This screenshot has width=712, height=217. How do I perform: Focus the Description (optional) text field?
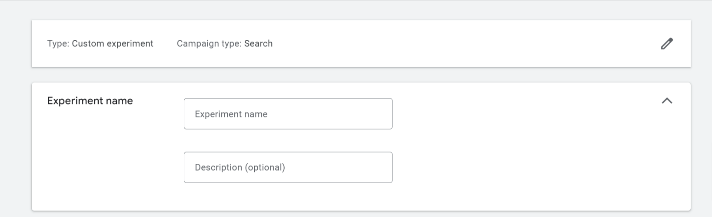(288, 167)
